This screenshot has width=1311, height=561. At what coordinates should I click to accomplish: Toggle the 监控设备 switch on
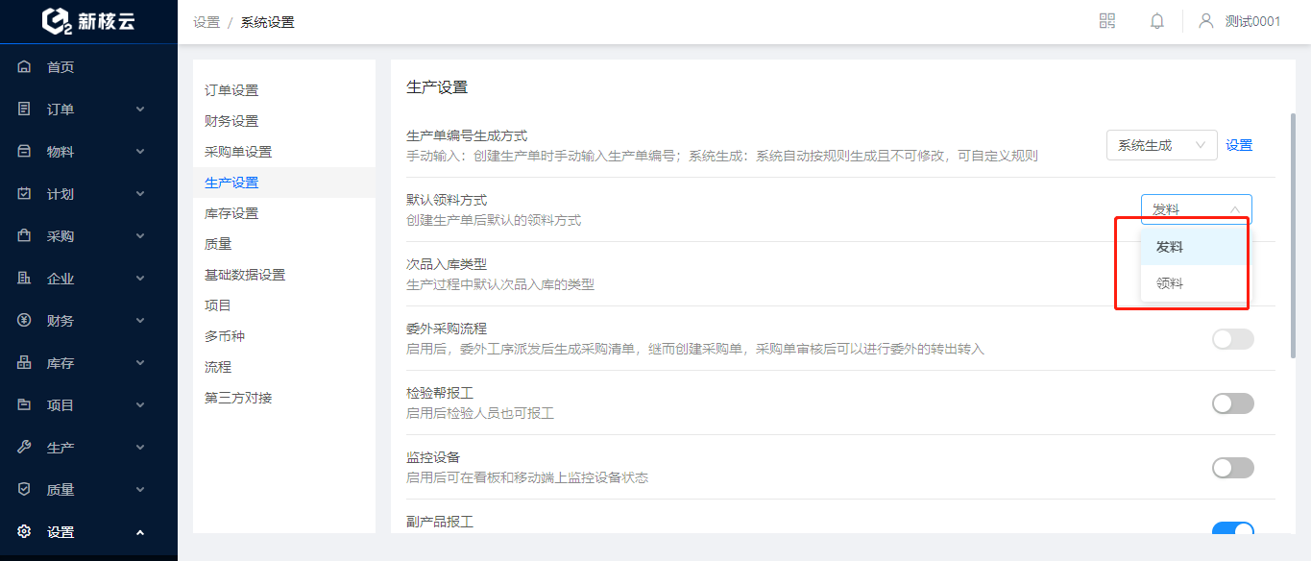click(1233, 468)
